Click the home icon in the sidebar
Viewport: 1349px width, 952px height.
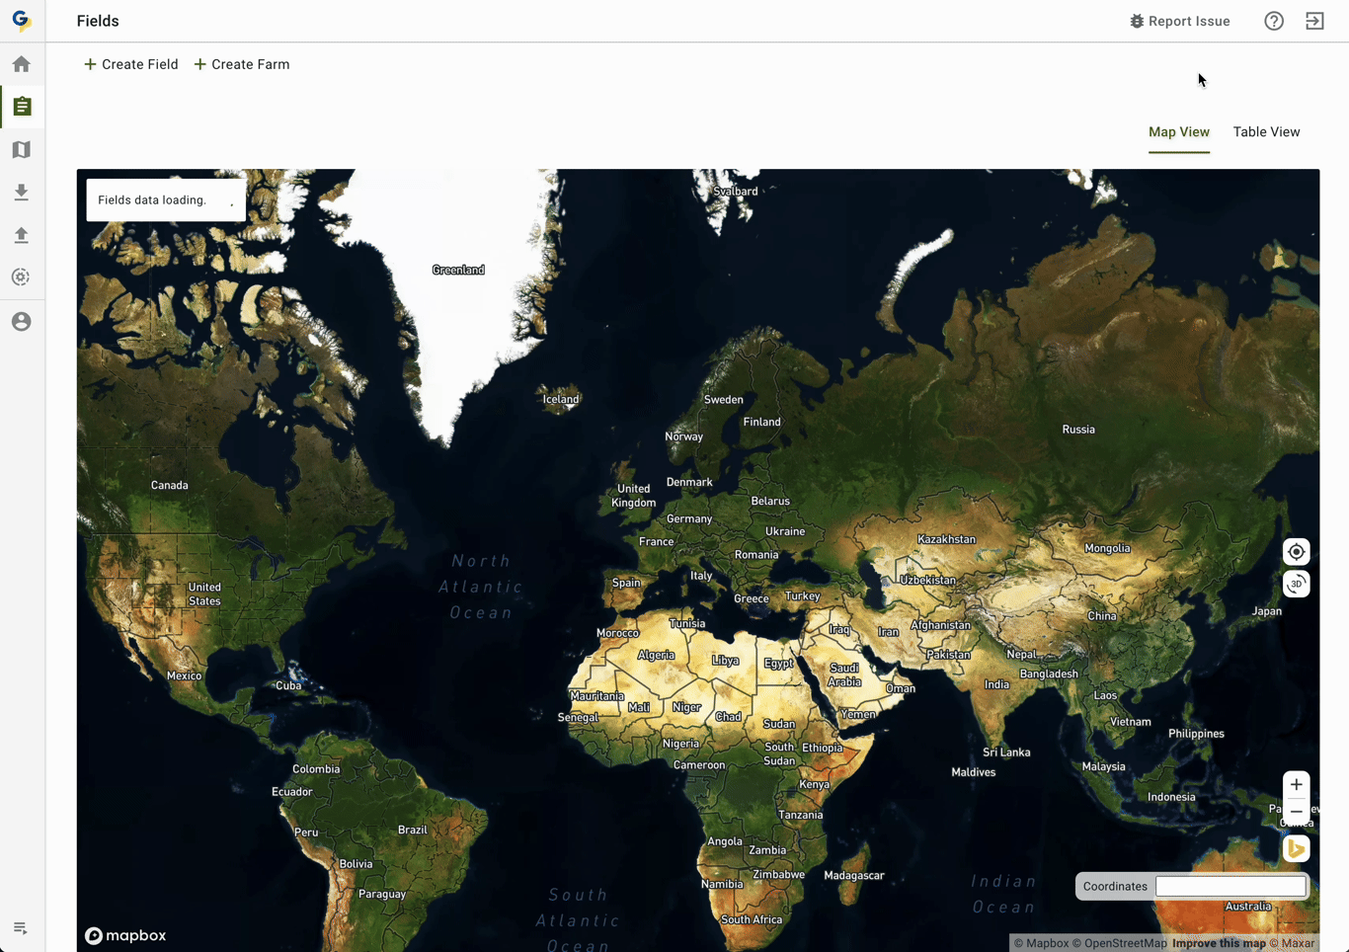pyautogui.click(x=22, y=64)
